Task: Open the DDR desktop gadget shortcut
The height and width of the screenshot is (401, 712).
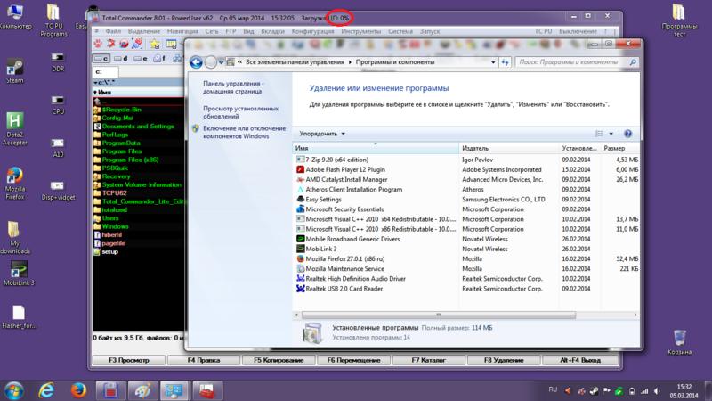Action: point(58,62)
